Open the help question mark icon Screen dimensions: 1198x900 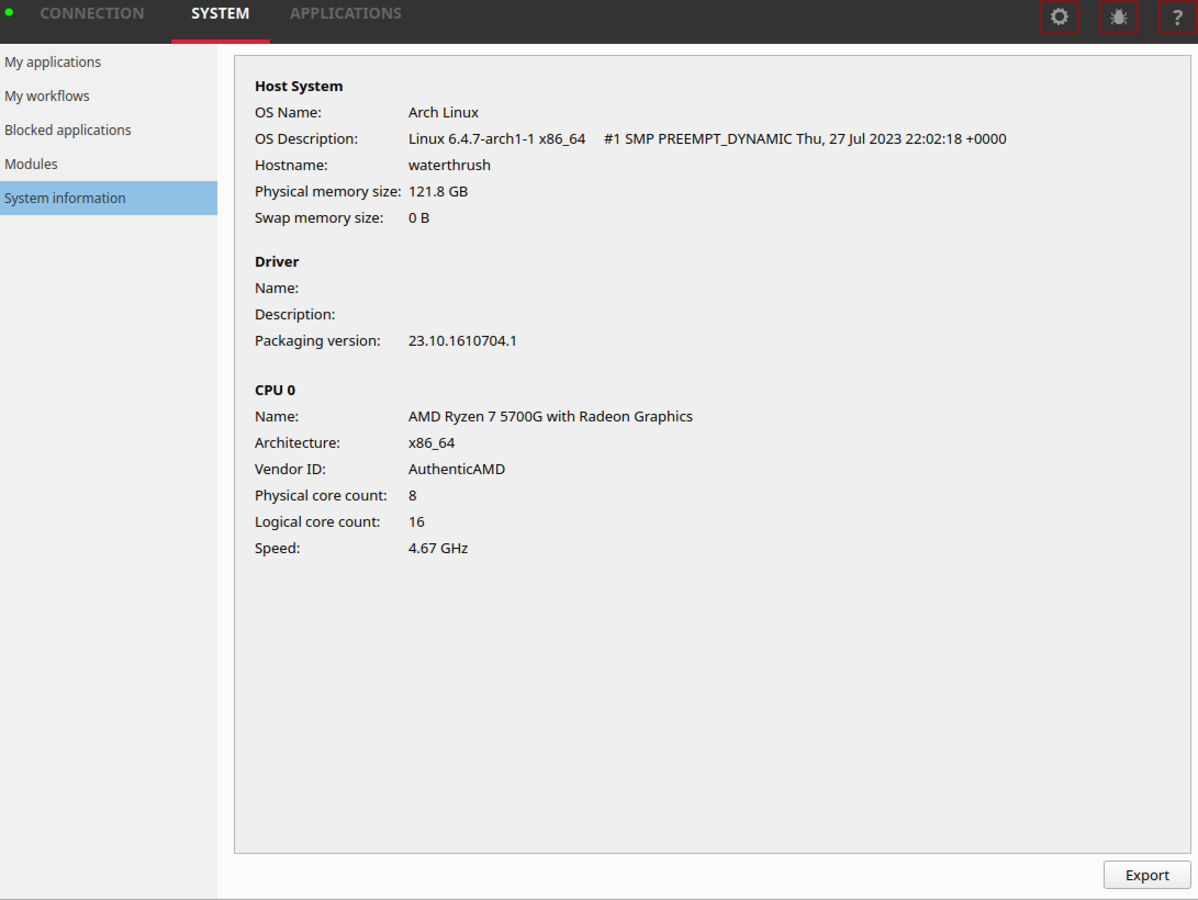coord(1177,16)
